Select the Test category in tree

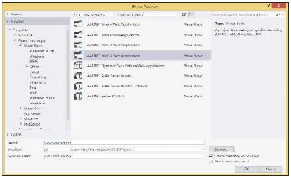[33, 88]
